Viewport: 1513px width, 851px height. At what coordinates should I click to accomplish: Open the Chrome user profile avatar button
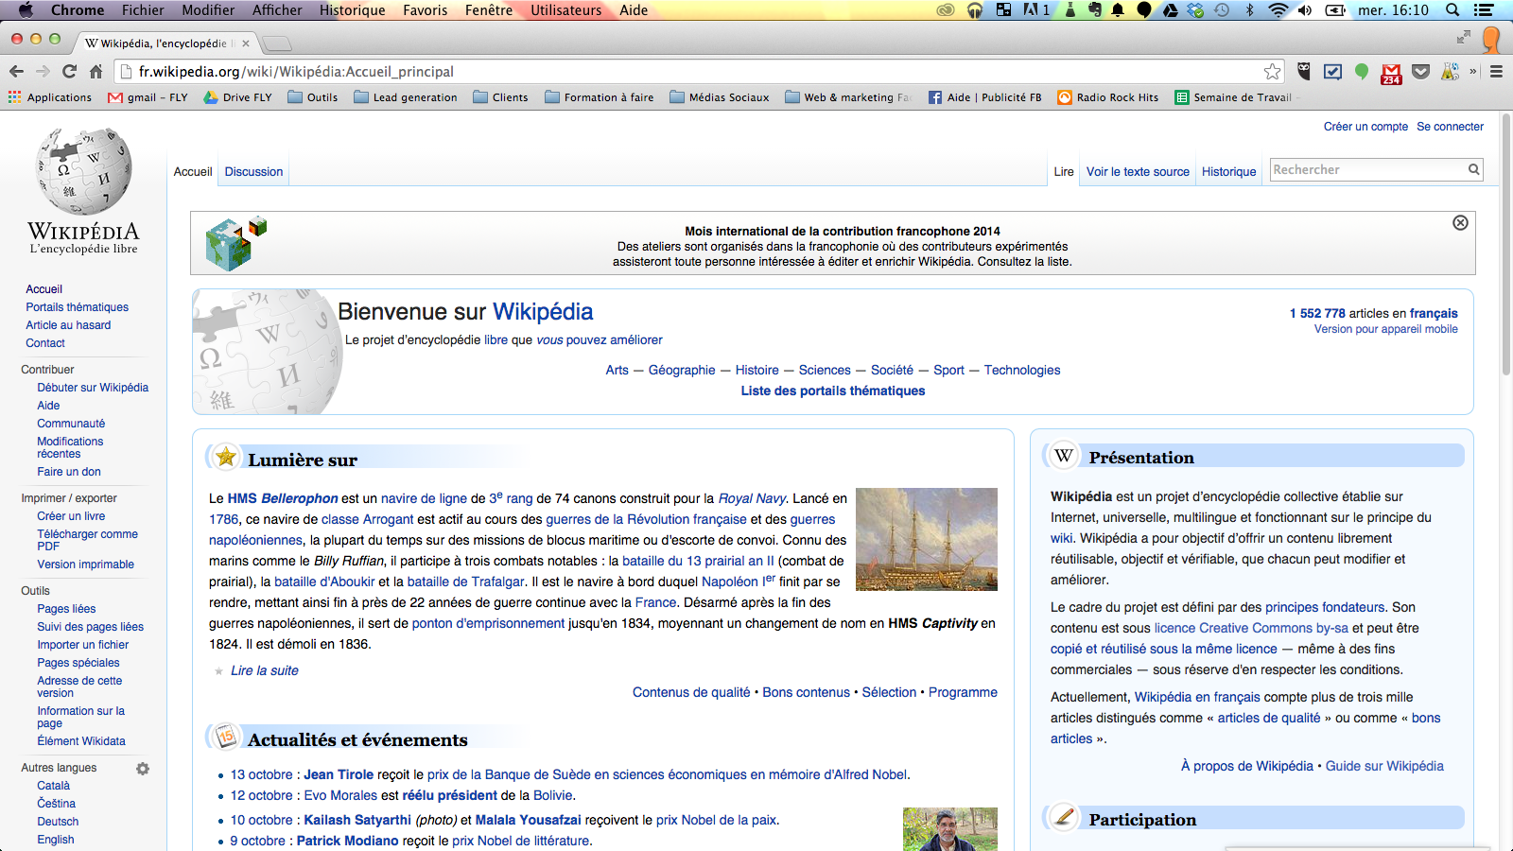1491,39
